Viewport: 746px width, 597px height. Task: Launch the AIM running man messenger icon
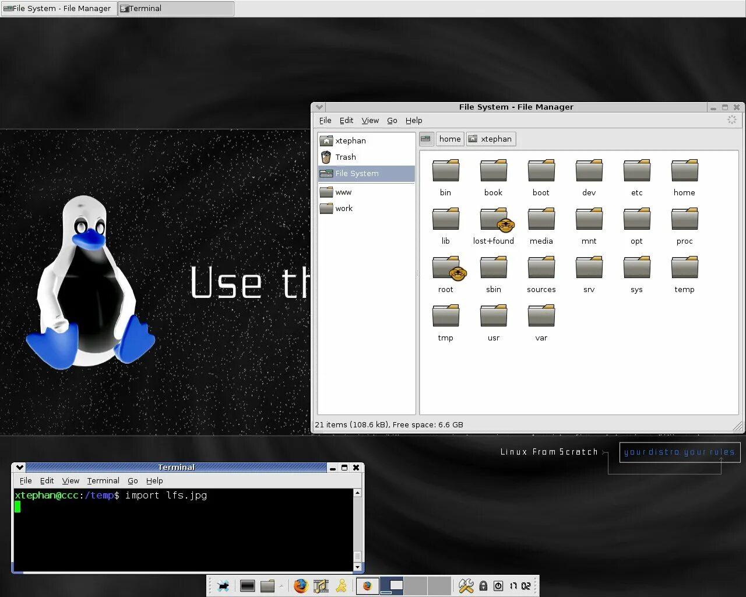pos(342,586)
